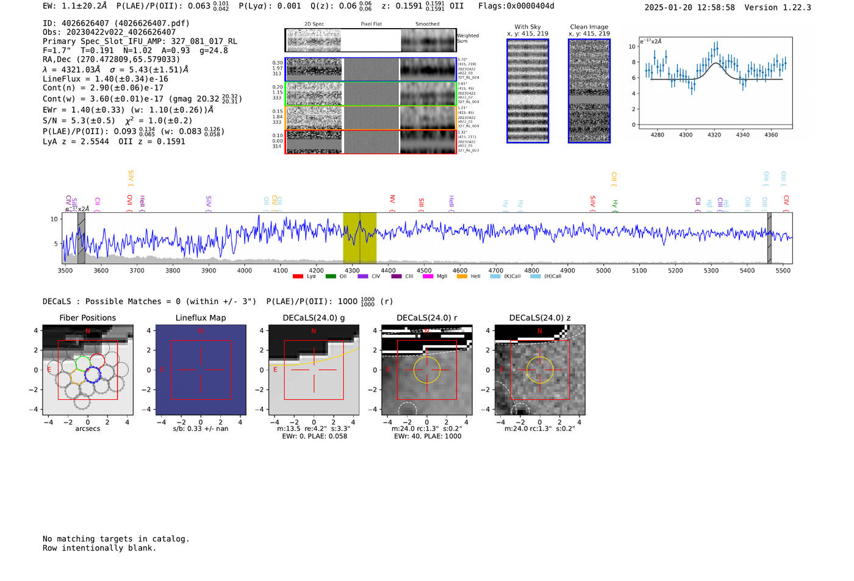Viewport: 854px width, 581px height.
Task: Open the With Sky image cutout
Action: pyautogui.click(x=528, y=91)
